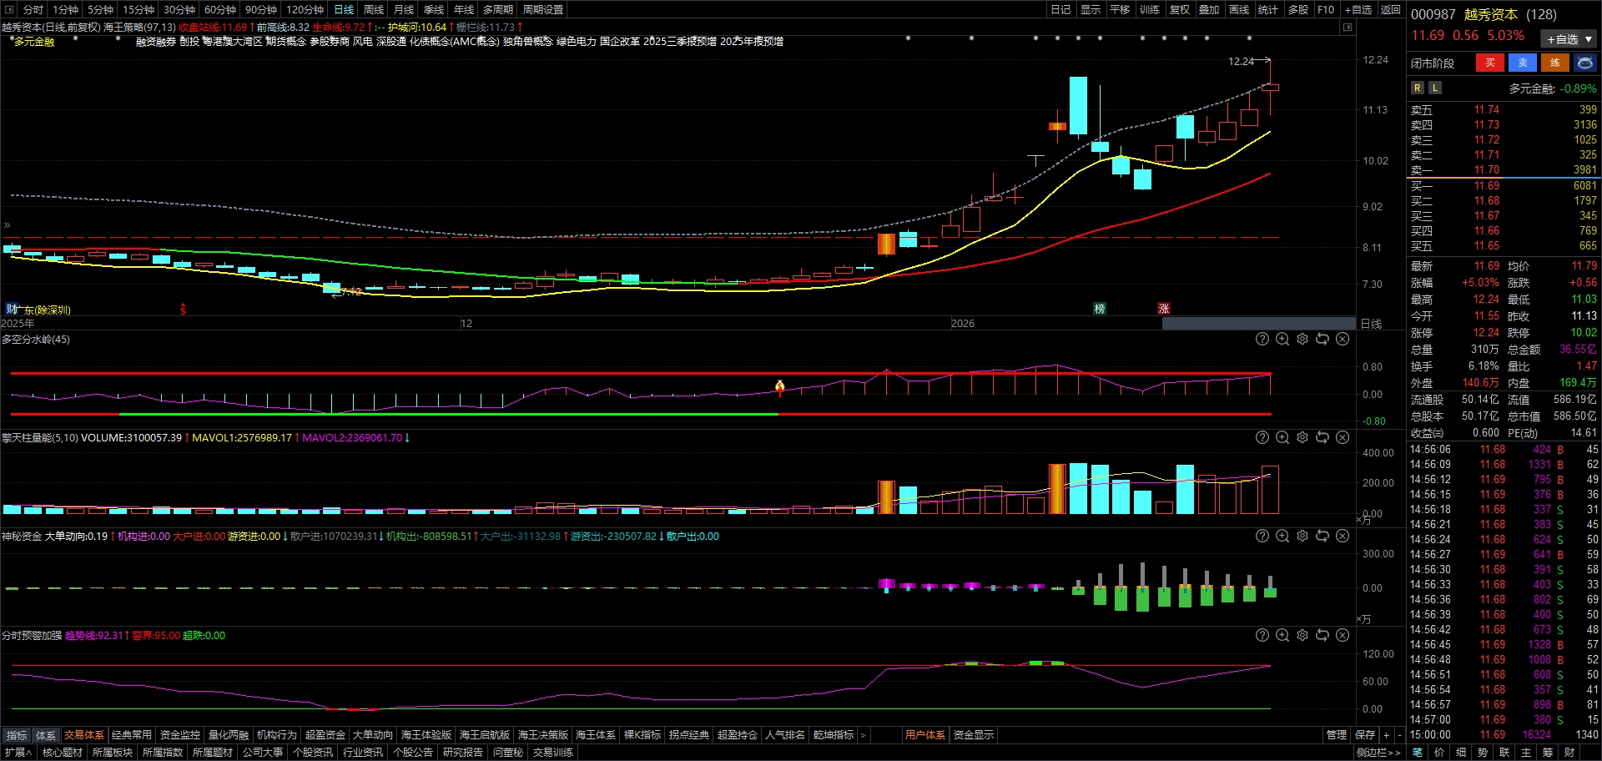Swap the 擎天柱量能 indicator with refresh arrows

[1322, 437]
